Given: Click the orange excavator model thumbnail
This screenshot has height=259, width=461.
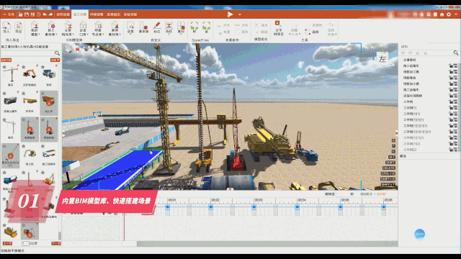Looking at the screenshot, I should pos(30,75).
